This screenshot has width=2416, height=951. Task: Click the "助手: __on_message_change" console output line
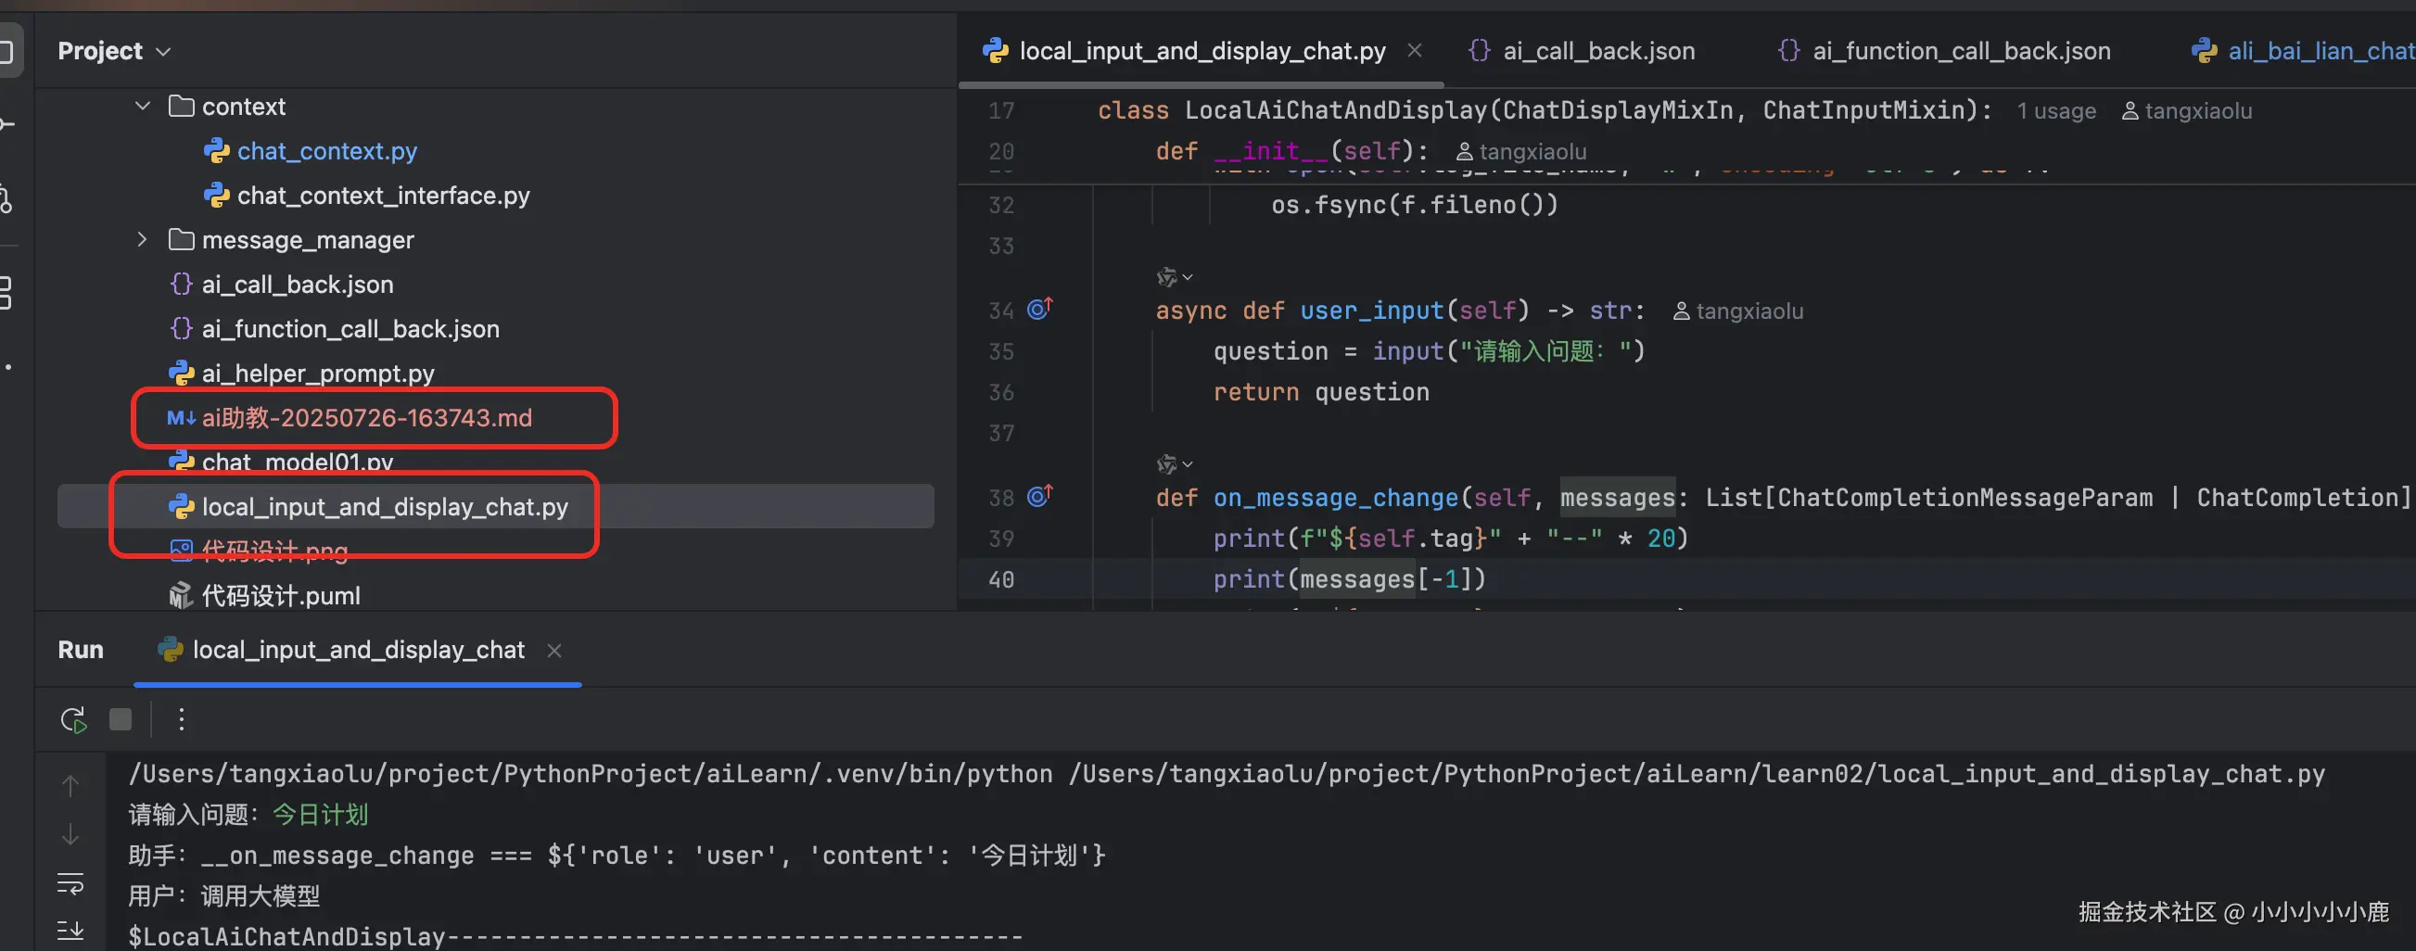(617, 856)
